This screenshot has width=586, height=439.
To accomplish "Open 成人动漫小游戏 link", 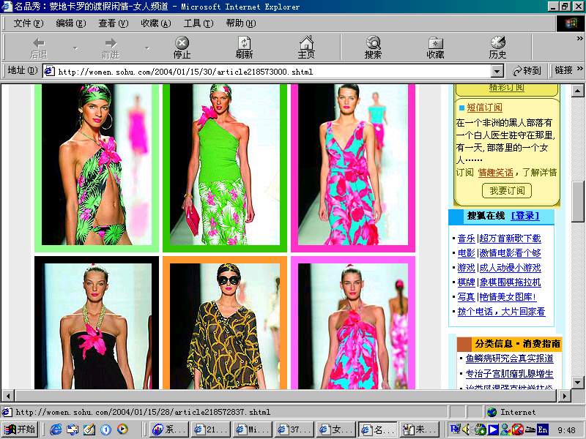I will coord(510,268).
